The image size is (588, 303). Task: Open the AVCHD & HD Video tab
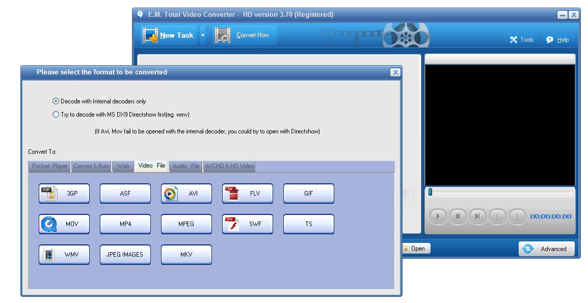point(229,166)
